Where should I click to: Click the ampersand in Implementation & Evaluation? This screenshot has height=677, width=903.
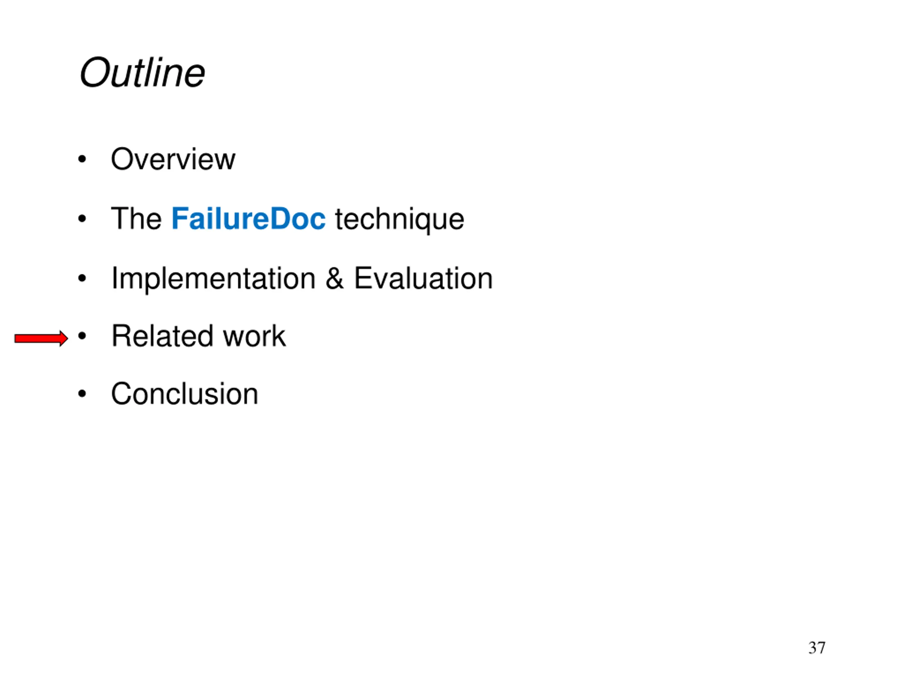(334, 278)
